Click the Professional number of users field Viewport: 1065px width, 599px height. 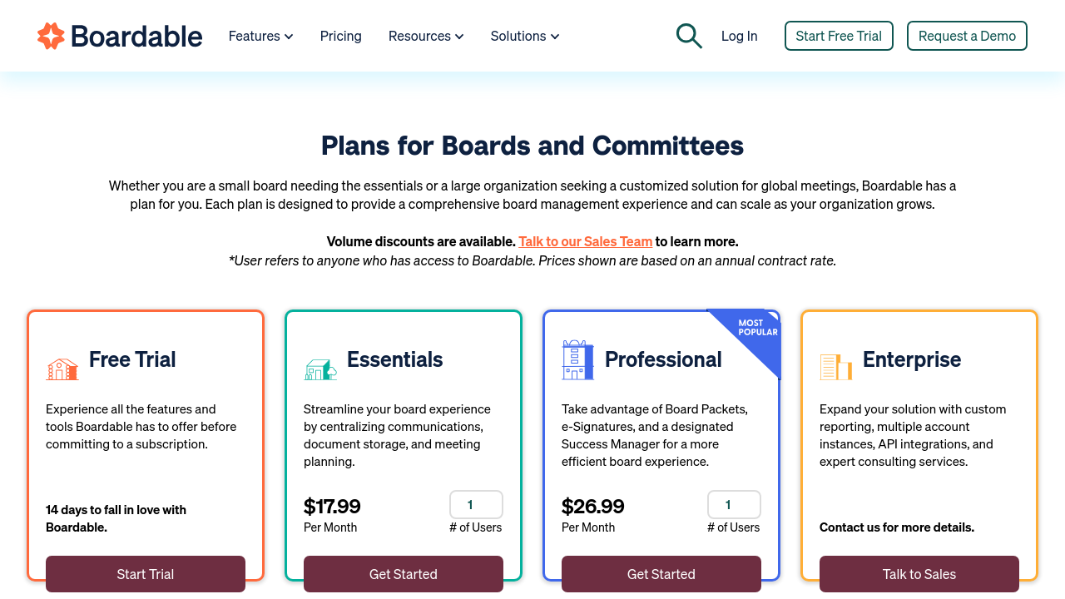(x=734, y=505)
